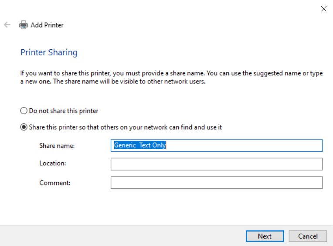Click the 'Comment:' label
This screenshot has height=246, width=333.
point(54,183)
